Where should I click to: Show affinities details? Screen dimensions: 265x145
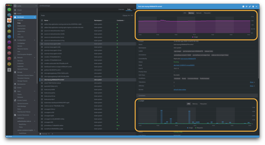(x=252, y=86)
